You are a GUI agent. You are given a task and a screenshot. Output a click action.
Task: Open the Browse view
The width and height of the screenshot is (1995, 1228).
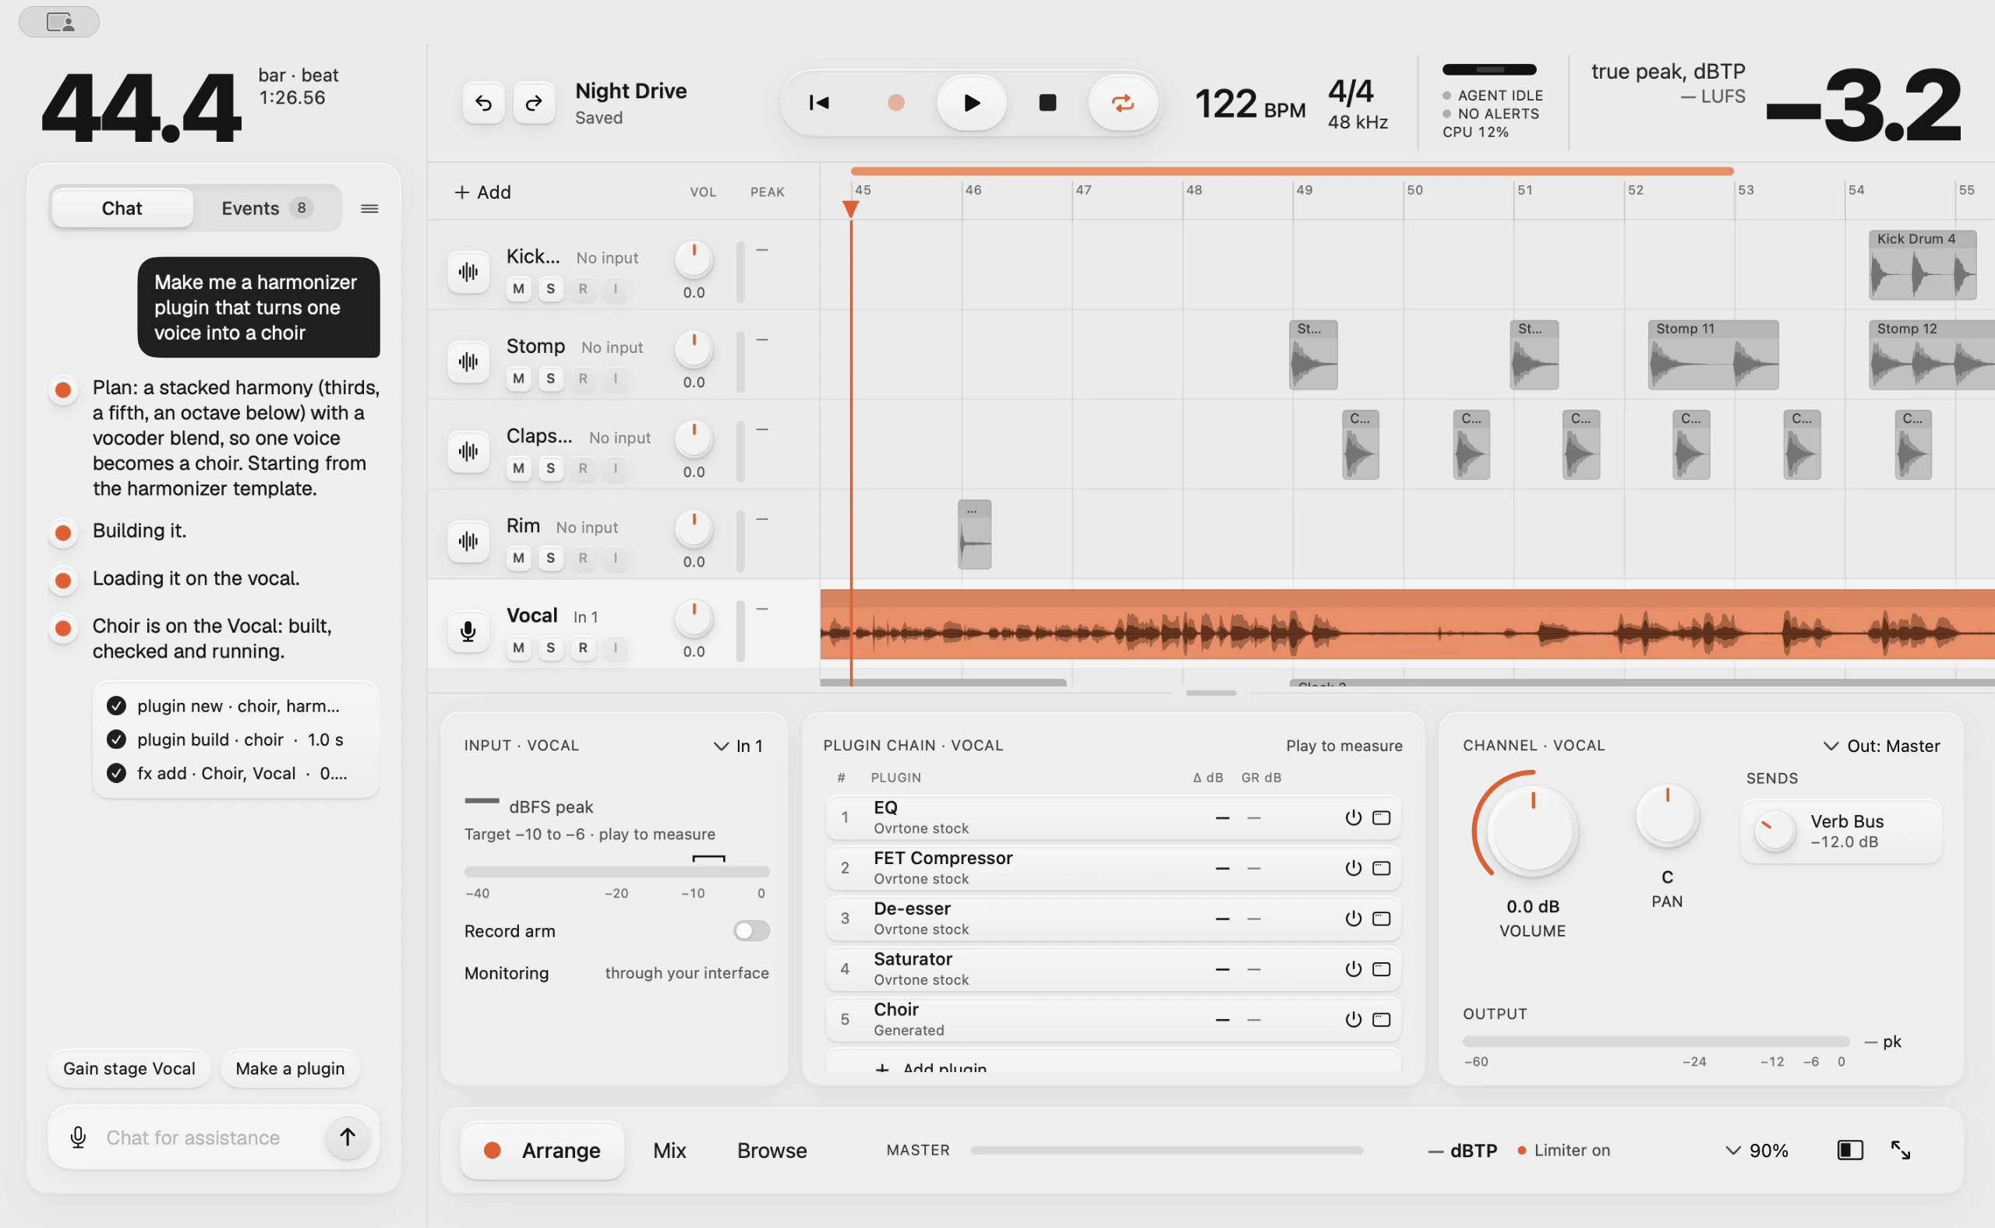(772, 1150)
